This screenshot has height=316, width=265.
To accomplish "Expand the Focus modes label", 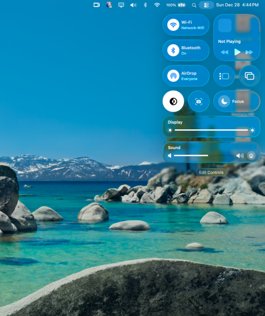I will [x=238, y=102].
